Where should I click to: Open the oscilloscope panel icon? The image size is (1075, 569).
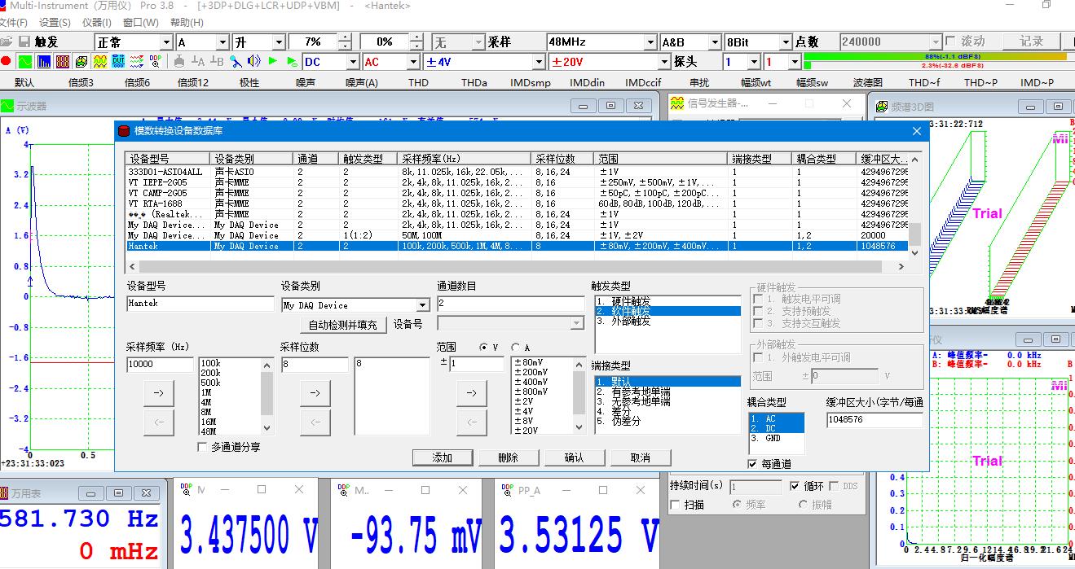[27, 61]
